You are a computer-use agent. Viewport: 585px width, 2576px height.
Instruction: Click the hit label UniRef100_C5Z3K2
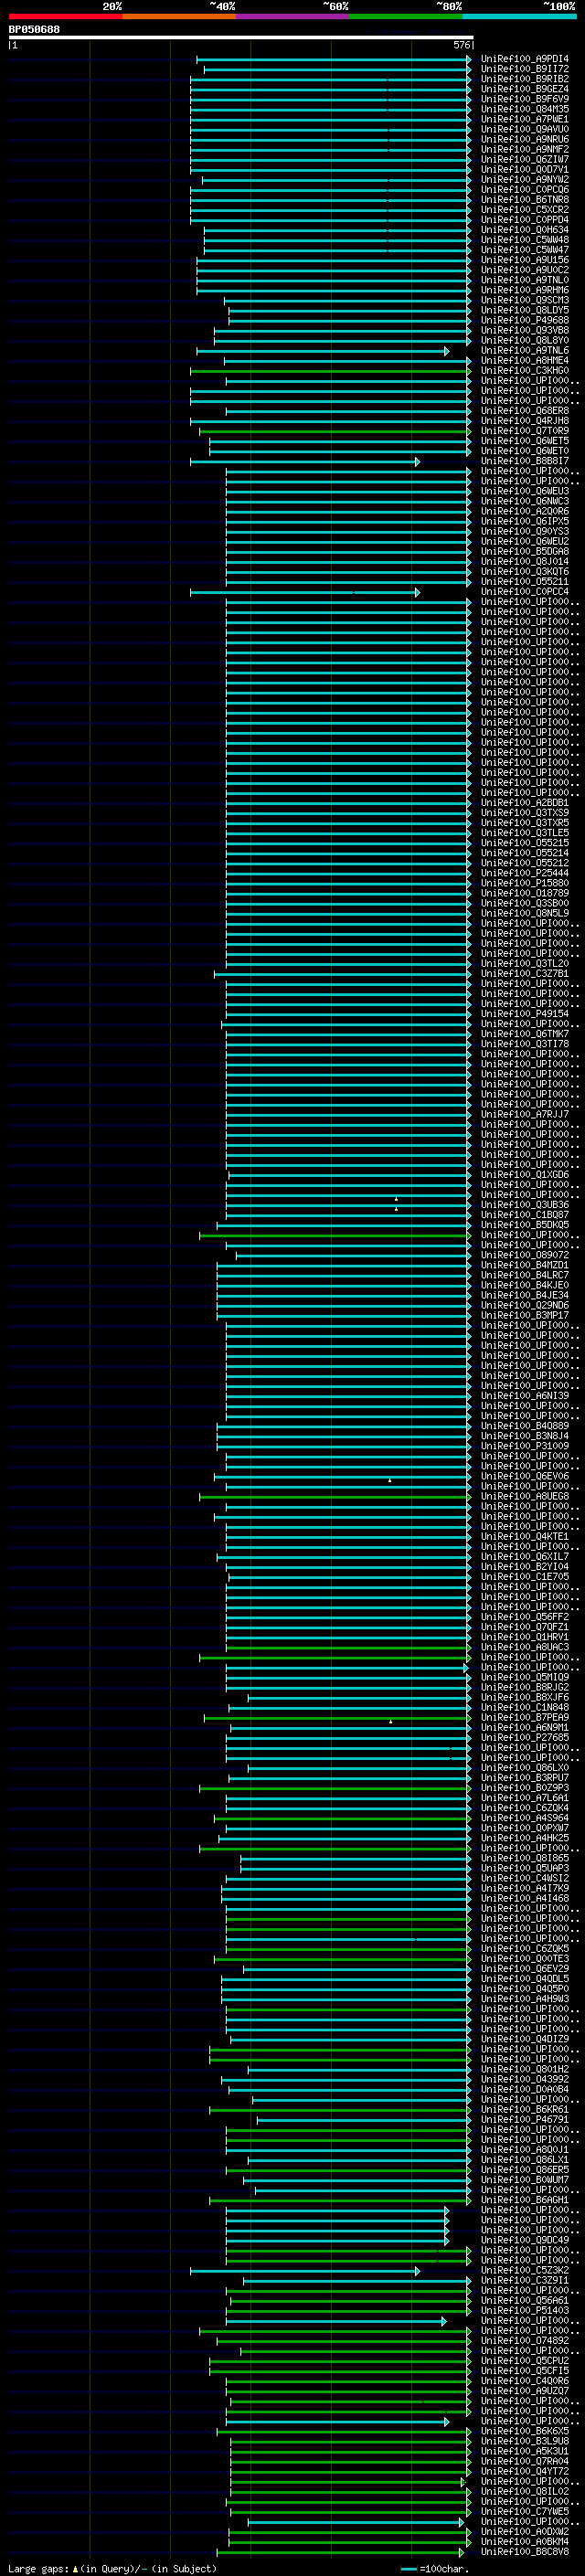click(x=524, y=2270)
